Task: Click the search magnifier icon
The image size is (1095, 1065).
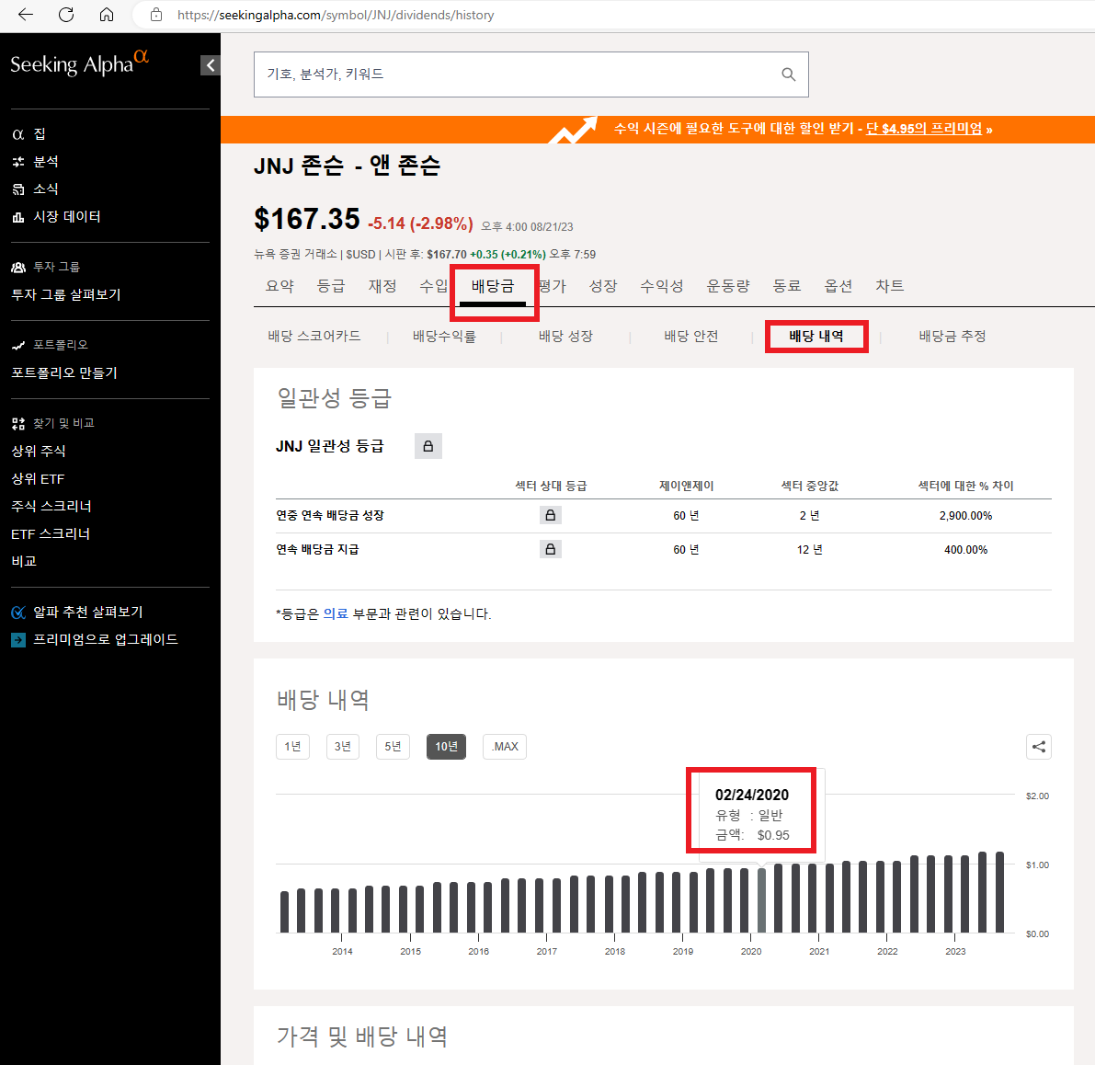Action: coord(789,74)
